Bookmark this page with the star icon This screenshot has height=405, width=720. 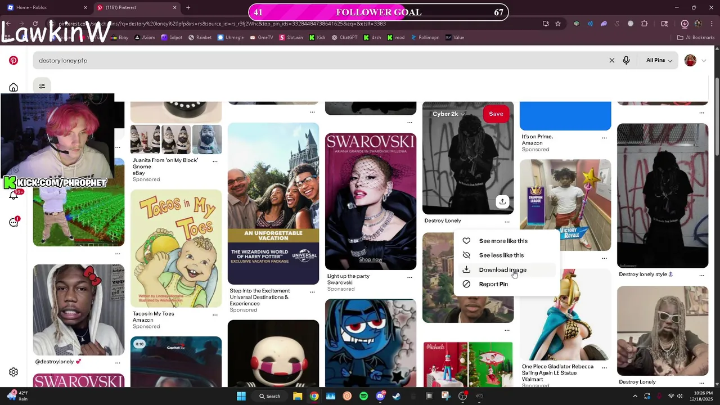[x=558, y=24]
